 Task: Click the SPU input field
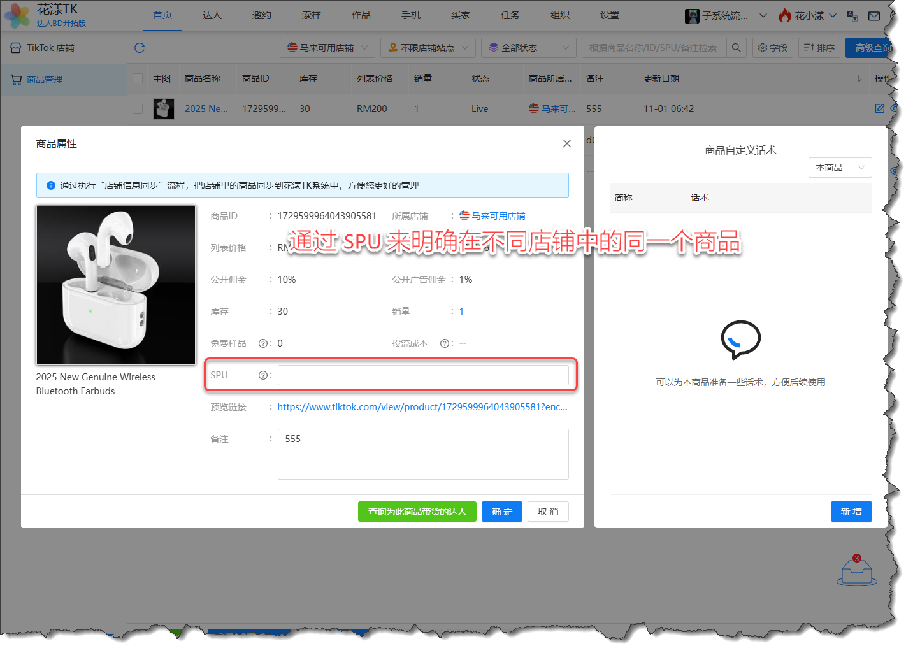point(422,375)
